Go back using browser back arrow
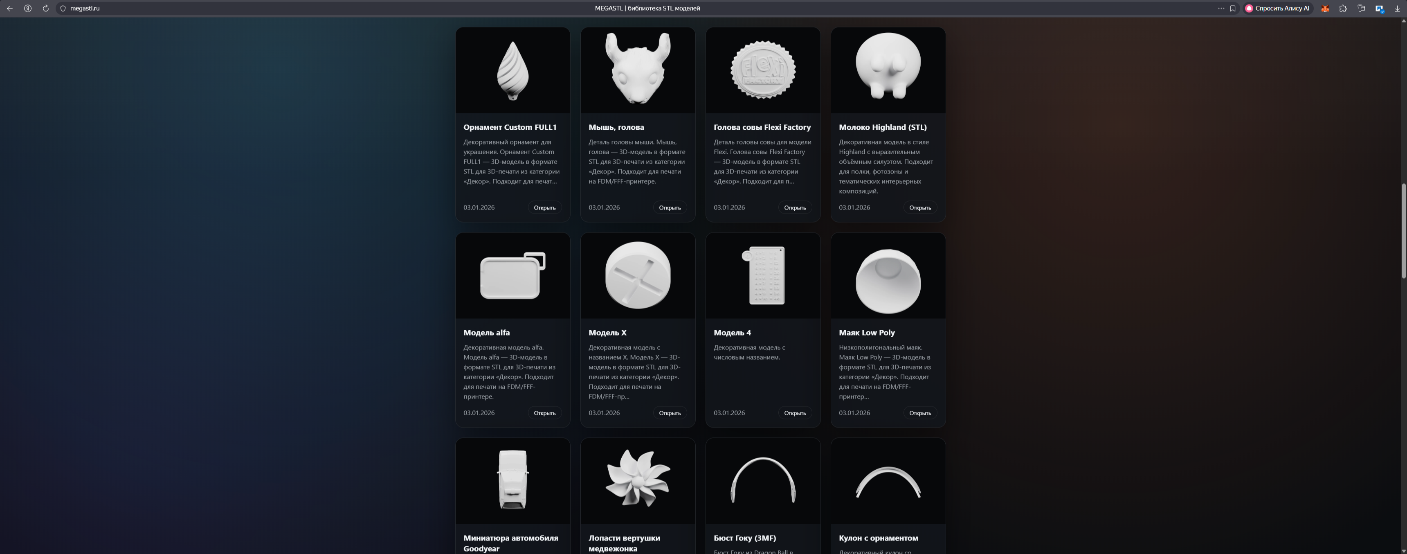 pos(9,8)
